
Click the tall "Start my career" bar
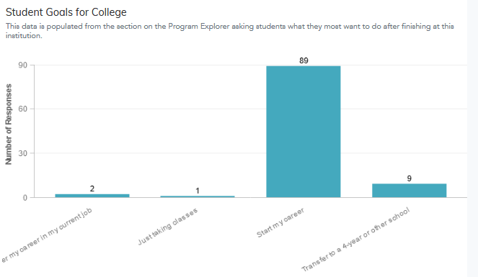point(304,132)
